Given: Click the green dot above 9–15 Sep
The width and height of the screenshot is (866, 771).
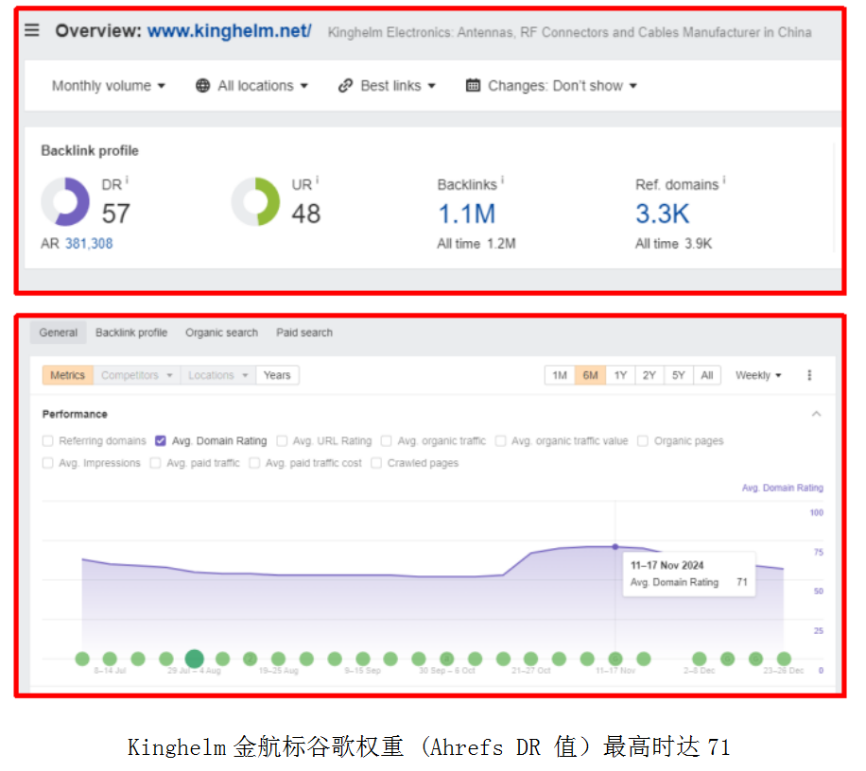Looking at the screenshot, I should pyautogui.click(x=363, y=659).
